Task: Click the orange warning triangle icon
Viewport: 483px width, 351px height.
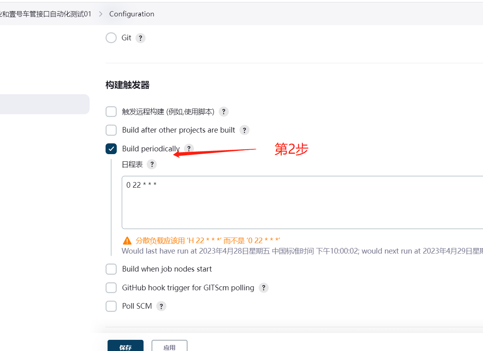Action: click(127, 240)
